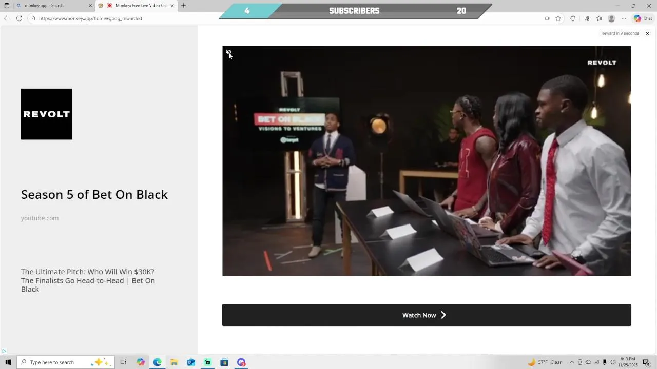Select the Monkey: Free Live Video Chat tab

136,6
